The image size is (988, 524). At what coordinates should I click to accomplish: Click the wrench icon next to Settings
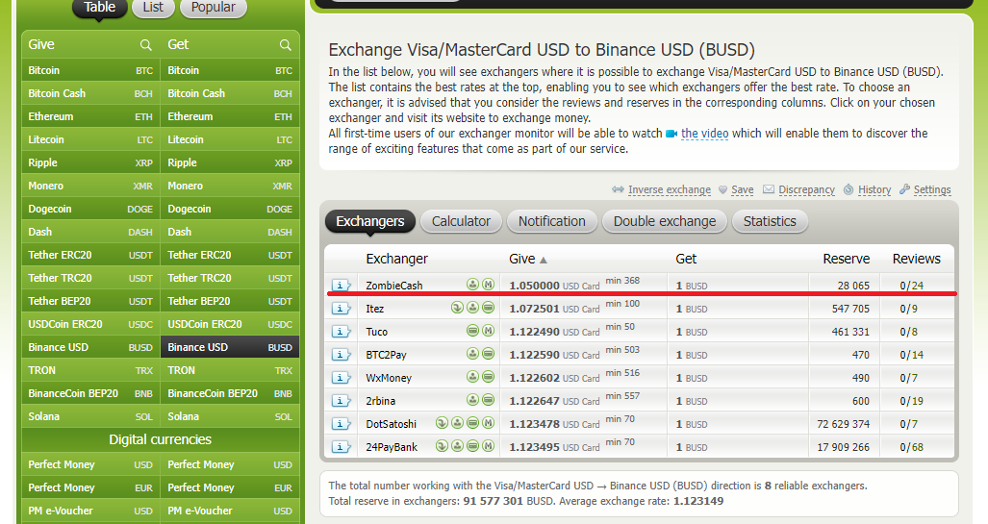(x=904, y=190)
